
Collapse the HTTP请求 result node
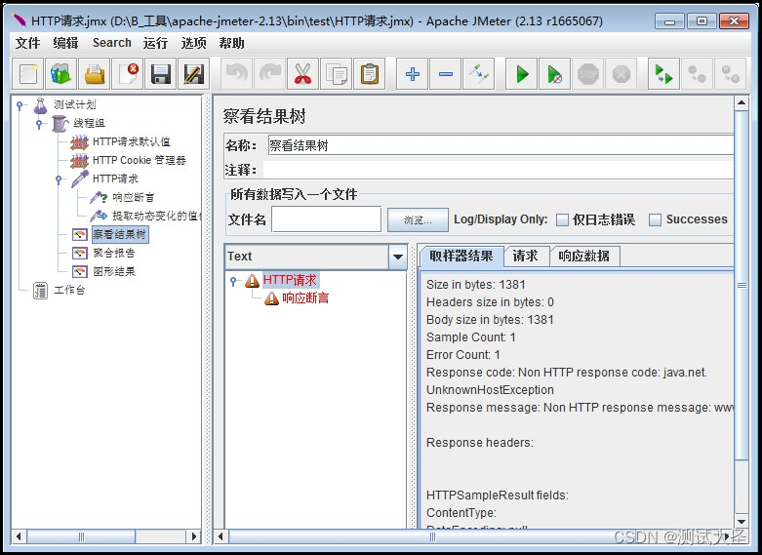coord(233,281)
